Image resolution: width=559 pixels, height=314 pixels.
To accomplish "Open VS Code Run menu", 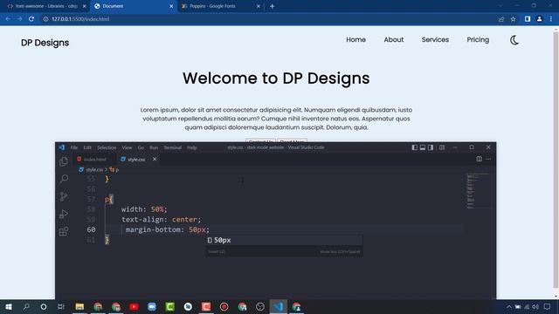I will 154,147.
